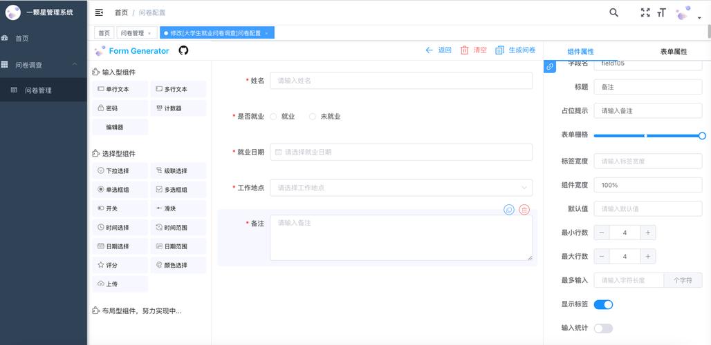The width and height of the screenshot is (711, 345).
Task: Click the 最多输入 character length input
Action: (x=629, y=280)
